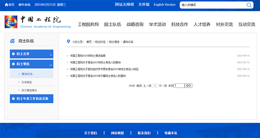
Task: Open 网站地图 footer link
Action: point(117,133)
